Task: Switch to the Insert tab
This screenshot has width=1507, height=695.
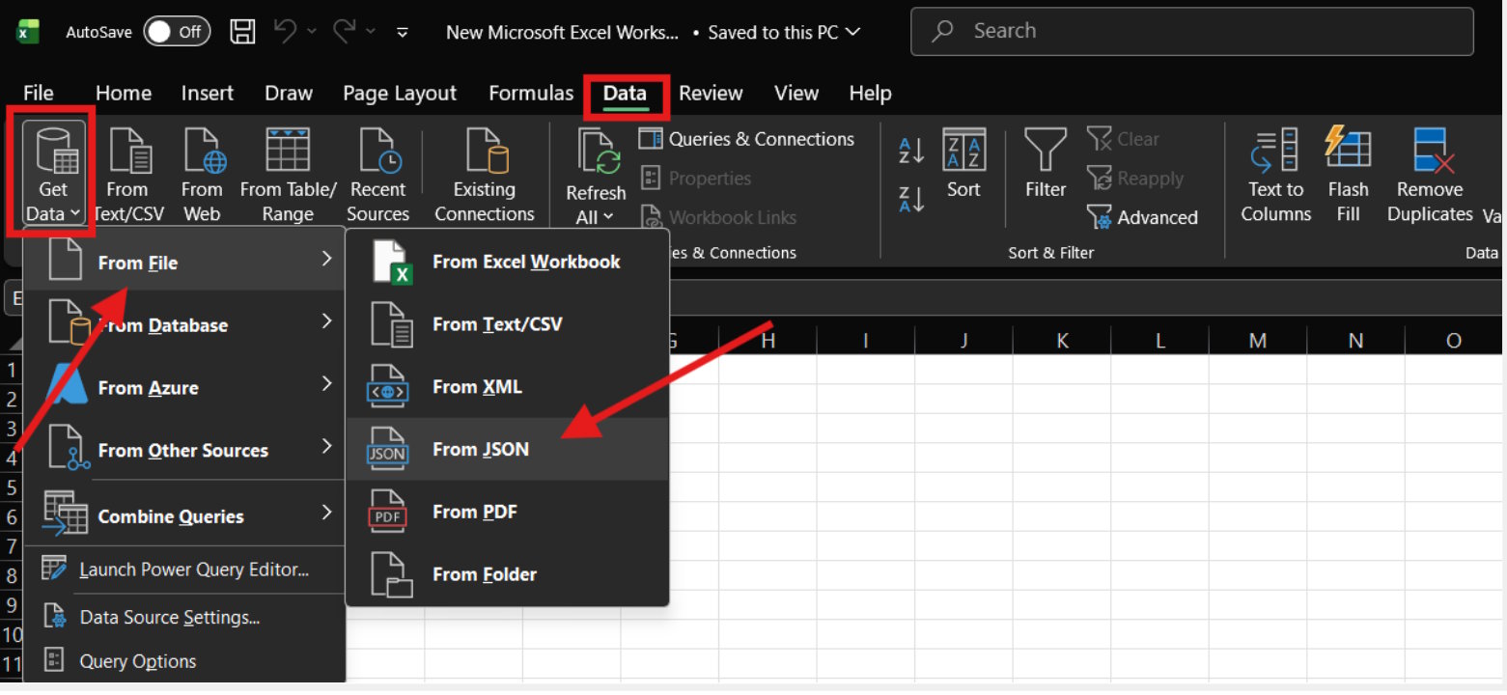Action: click(208, 94)
